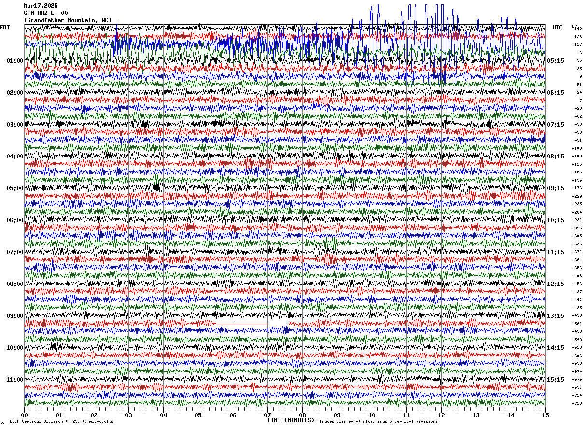
Task: Click the DC offset value -408
Action: [577, 276]
